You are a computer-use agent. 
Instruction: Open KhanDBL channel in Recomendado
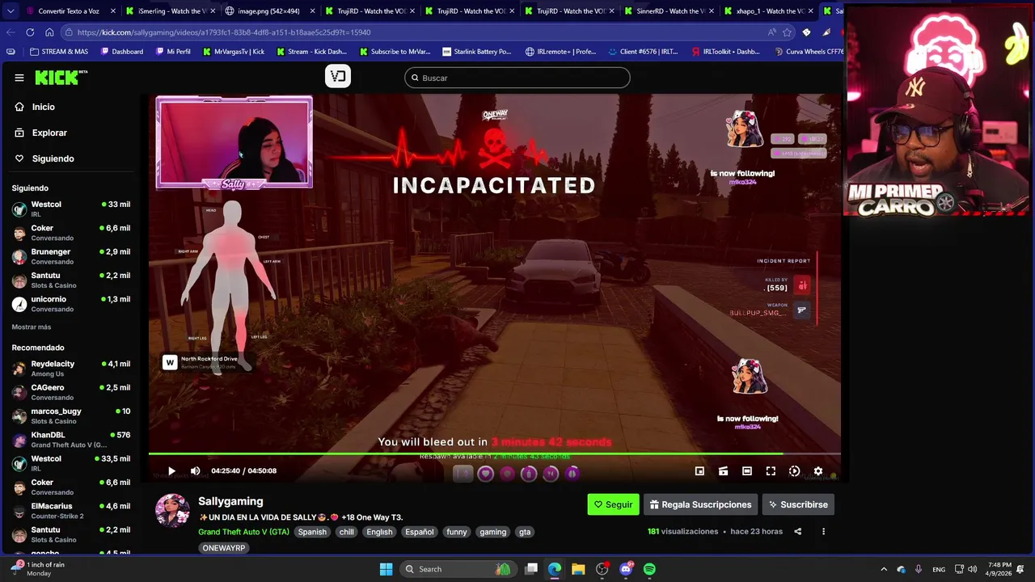click(71, 440)
